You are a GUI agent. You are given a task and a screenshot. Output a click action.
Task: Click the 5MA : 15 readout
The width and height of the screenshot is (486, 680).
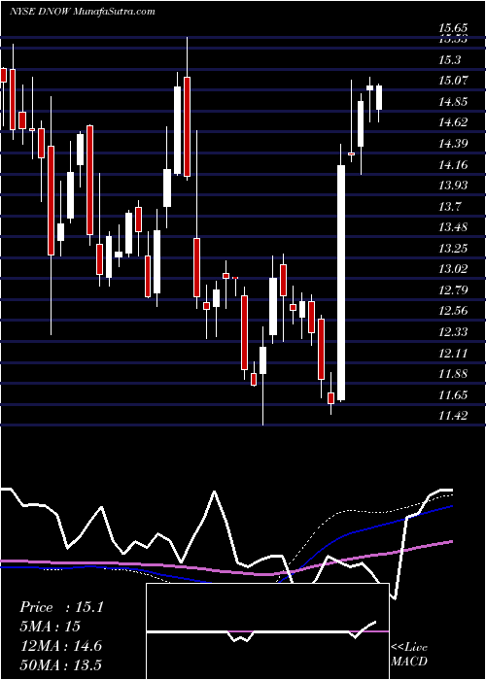[x=50, y=627]
